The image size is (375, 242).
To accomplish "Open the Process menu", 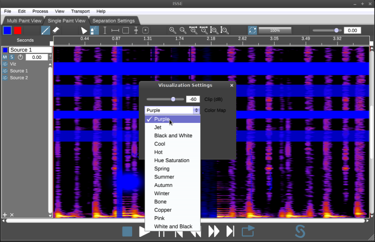I will tap(40, 11).
